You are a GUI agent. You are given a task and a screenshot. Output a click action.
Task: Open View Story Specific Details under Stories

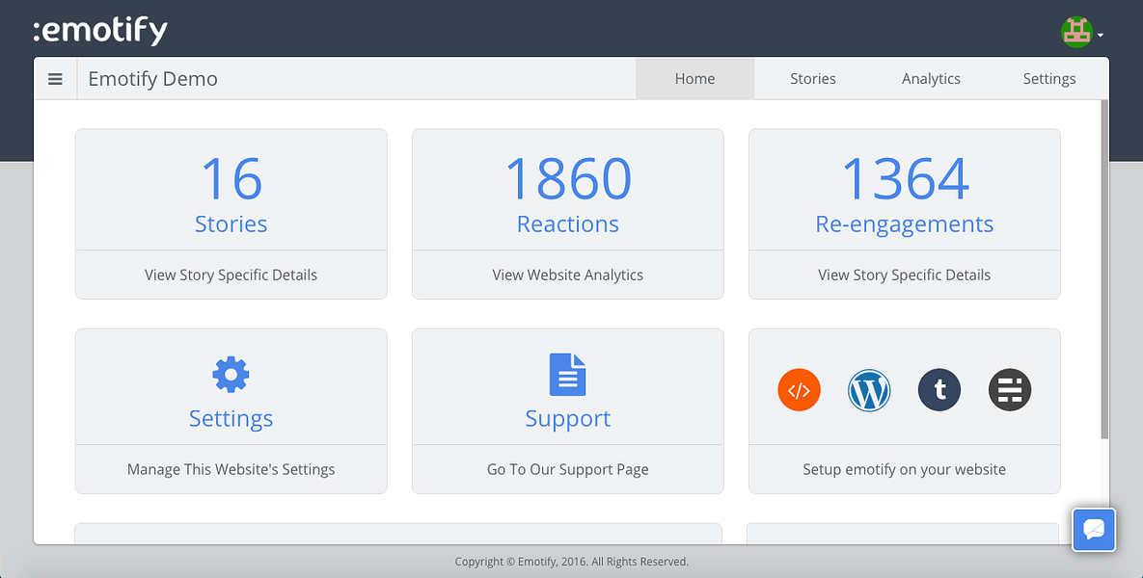(x=231, y=276)
